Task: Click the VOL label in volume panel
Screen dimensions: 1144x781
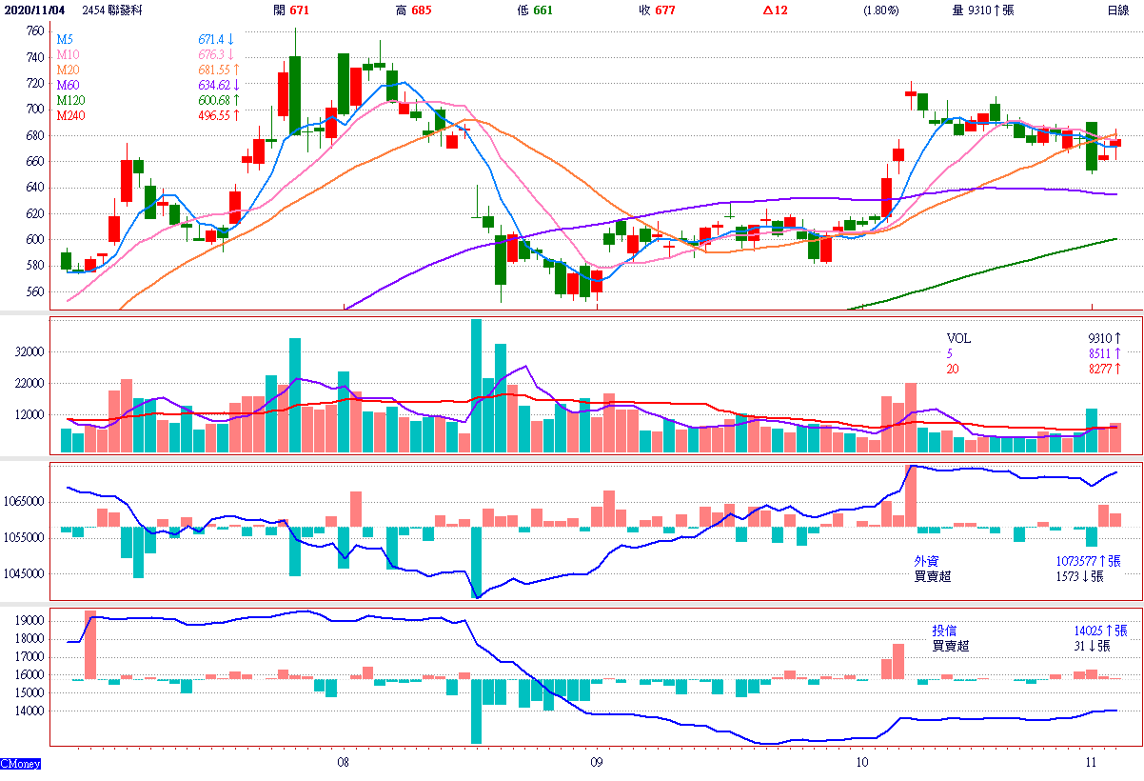Action: pyautogui.click(x=958, y=338)
